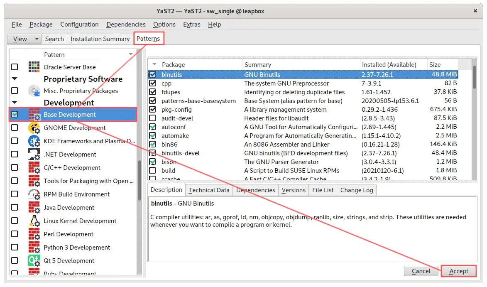Uncheck the Base Development pattern checkbox
487x287 pixels.
click(x=15, y=115)
